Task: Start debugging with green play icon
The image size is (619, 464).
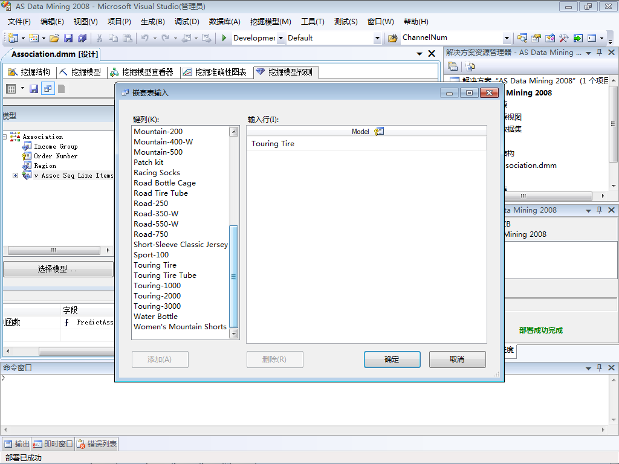Action: click(x=224, y=38)
